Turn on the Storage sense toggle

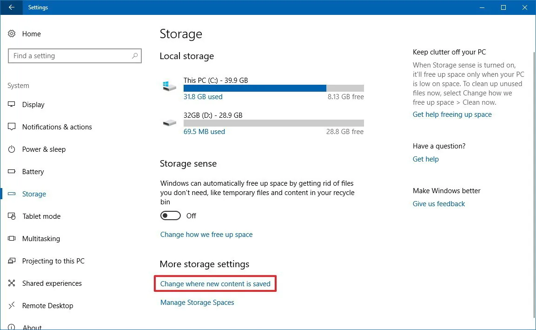(x=170, y=216)
